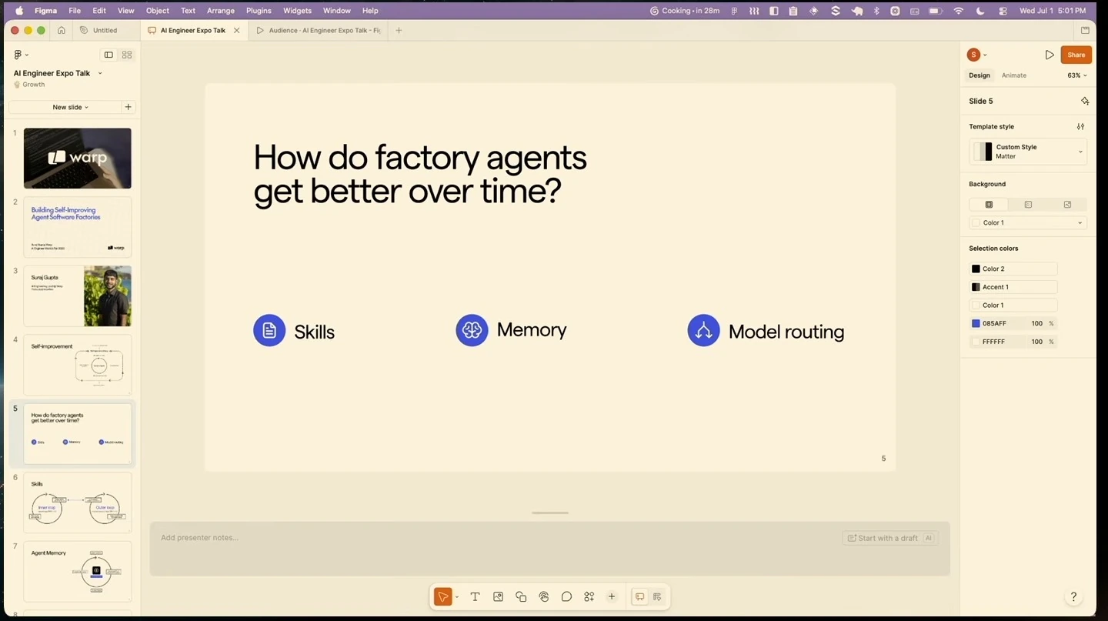Click the Color 2 black swatch
1108x621 pixels.
coord(976,269)
